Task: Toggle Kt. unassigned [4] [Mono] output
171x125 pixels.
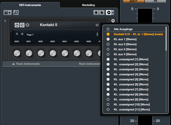Action: (x=135, y=75)
